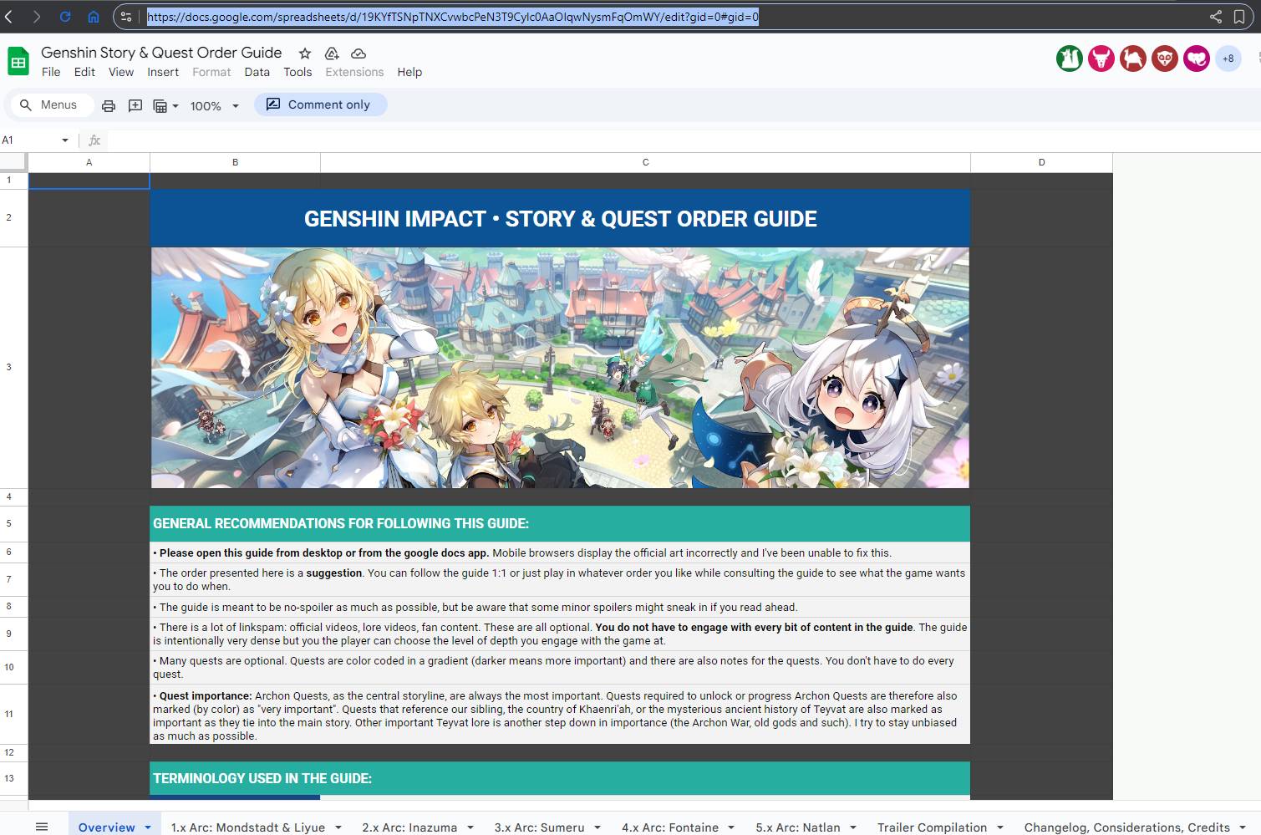Screen dimensions: 1261x835
Task: Select the Overview sheet tab
Action: coord(106,827)
